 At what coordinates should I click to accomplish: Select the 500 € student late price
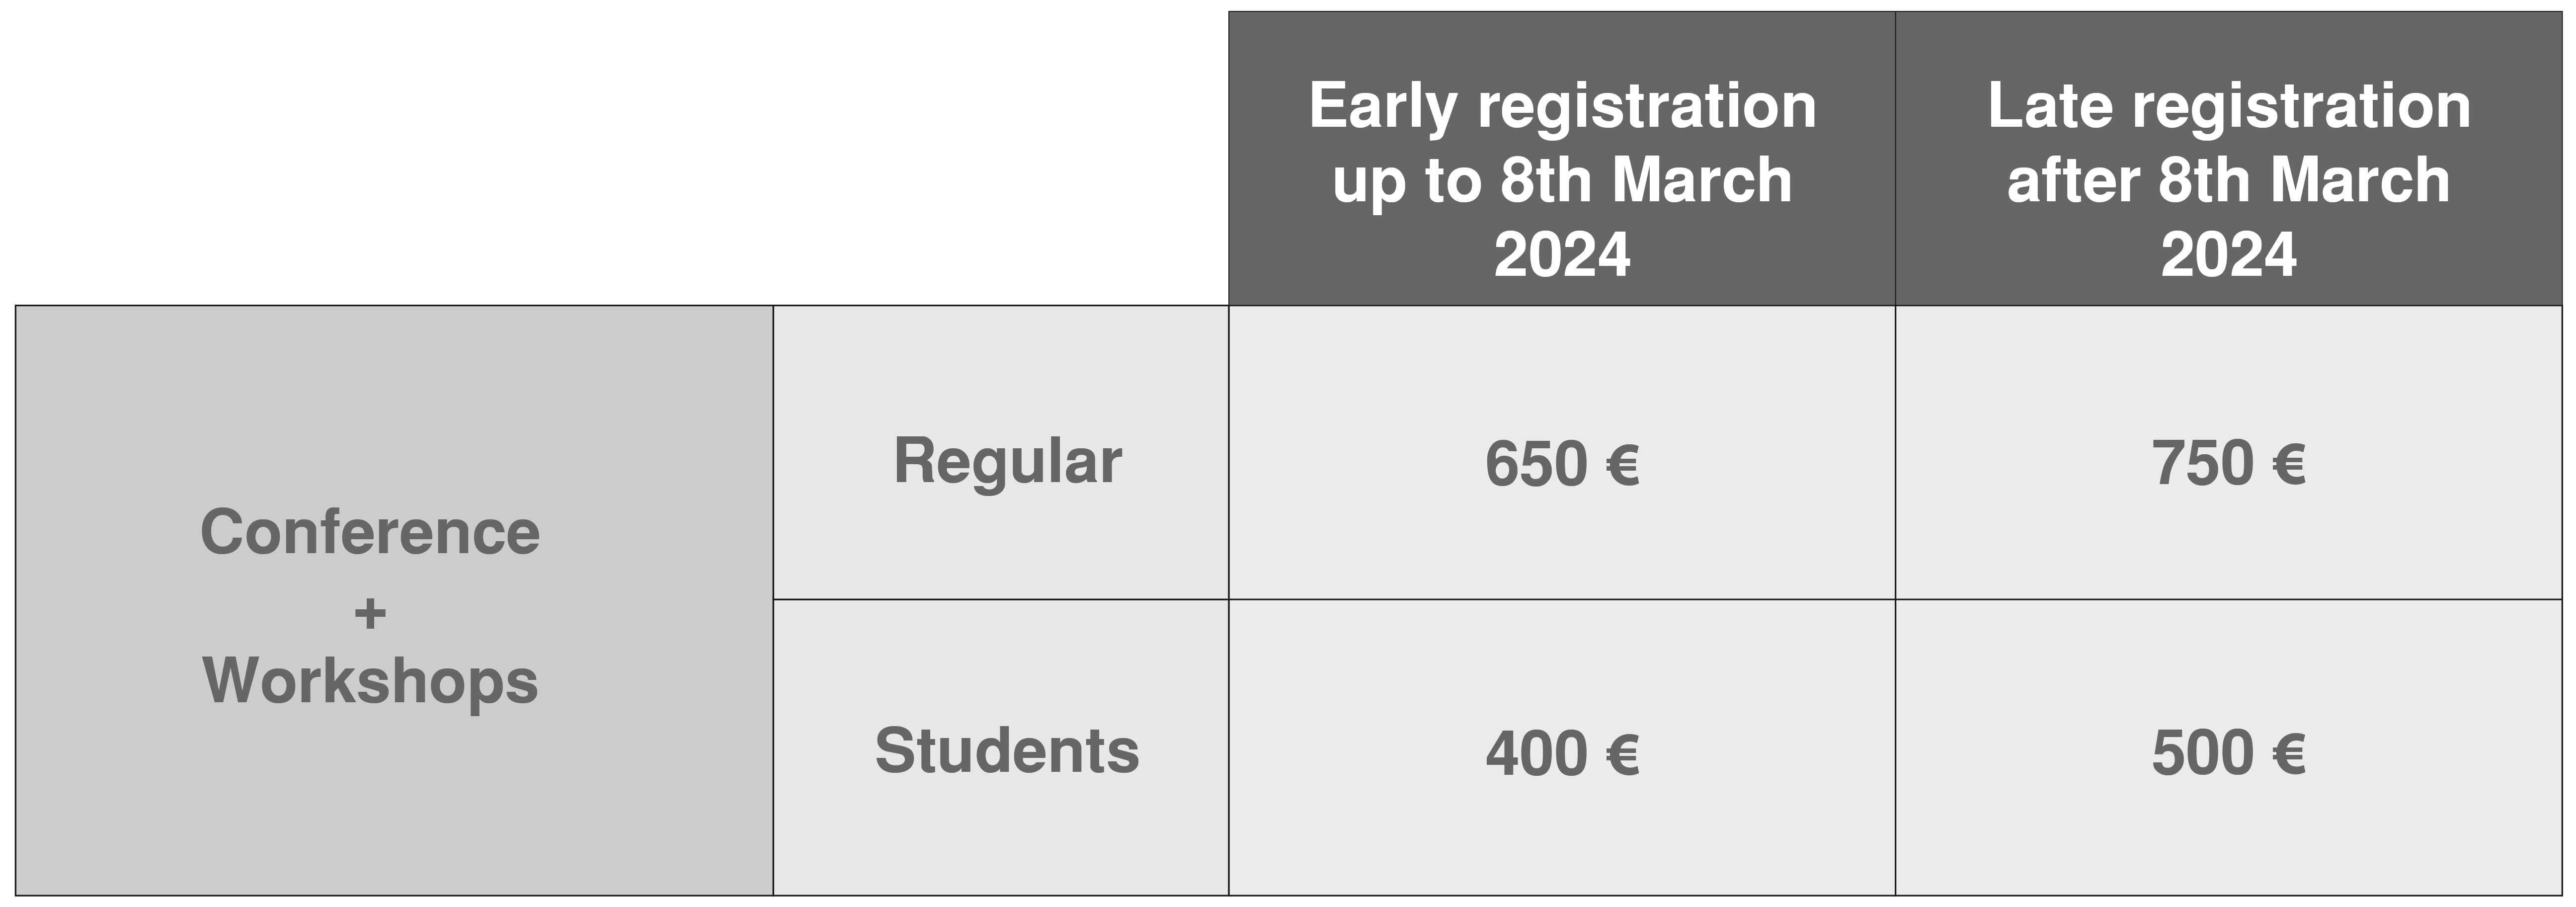(x=2228, y=753)
